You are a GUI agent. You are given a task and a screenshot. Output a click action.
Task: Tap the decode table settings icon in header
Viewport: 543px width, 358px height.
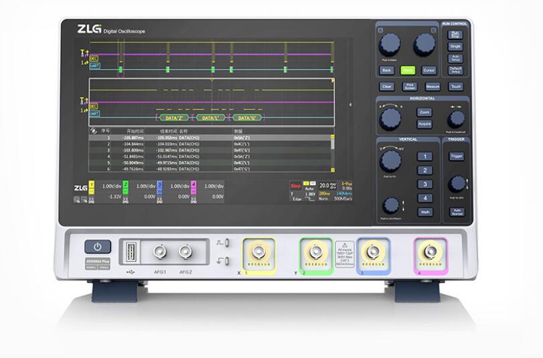pyautogui.click(x=93, y=131)
